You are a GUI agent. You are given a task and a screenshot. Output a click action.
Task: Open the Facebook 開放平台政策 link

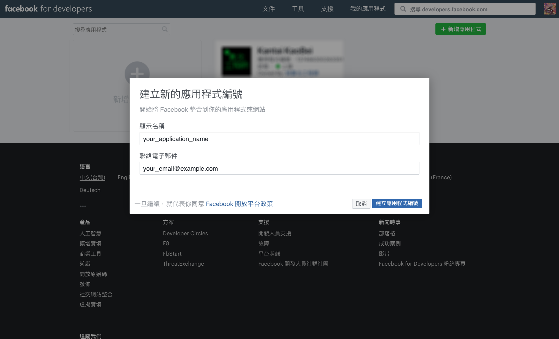pyautogui.click(x=239, y=204)
